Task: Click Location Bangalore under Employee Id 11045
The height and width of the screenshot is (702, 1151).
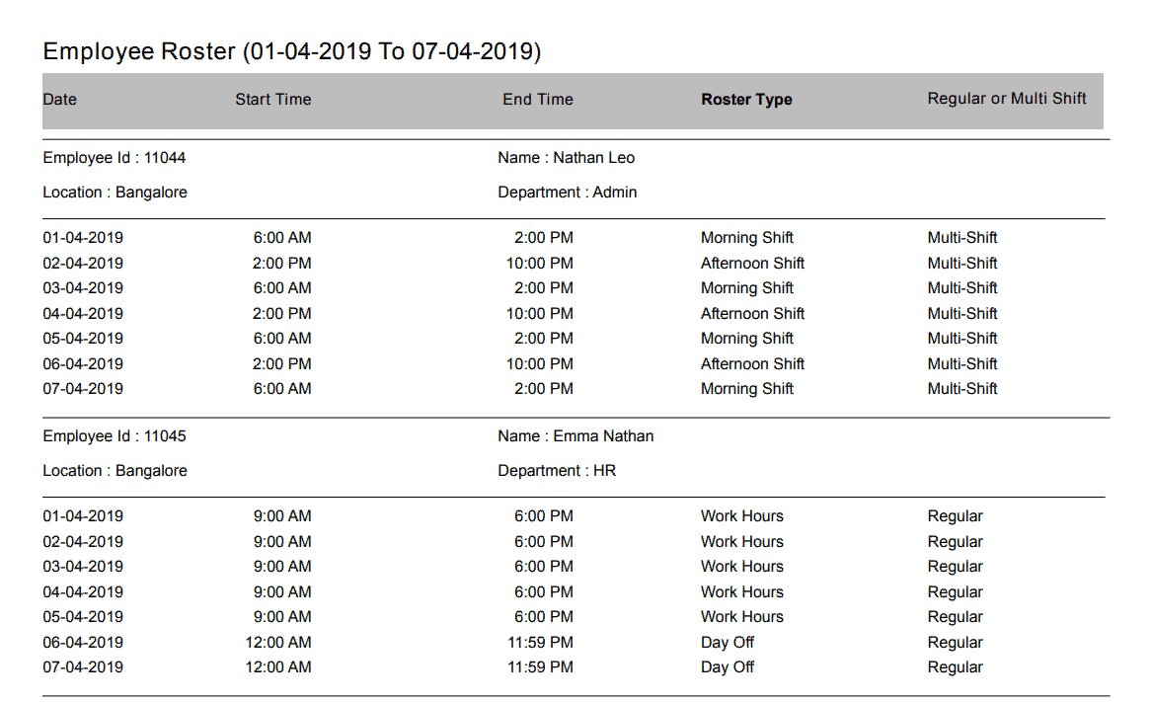Action: pos(115,471)
